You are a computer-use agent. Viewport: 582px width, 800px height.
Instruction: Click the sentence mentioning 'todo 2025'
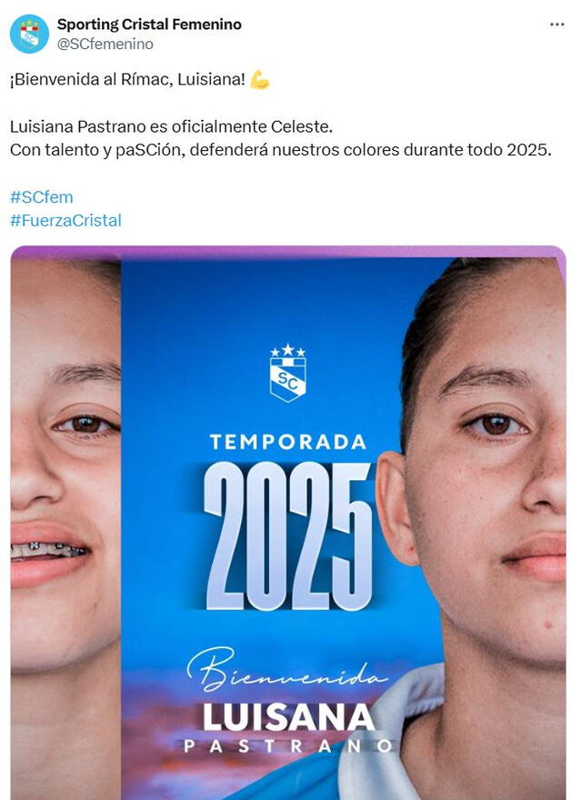tap(281, 150)
